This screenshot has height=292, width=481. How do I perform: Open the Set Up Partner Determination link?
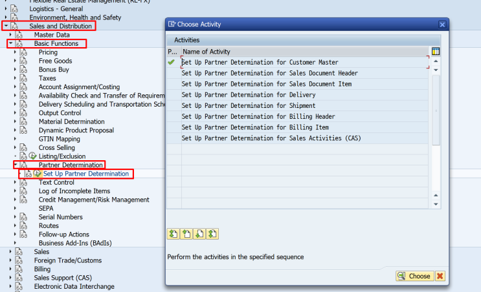click(x=86, y=174)
